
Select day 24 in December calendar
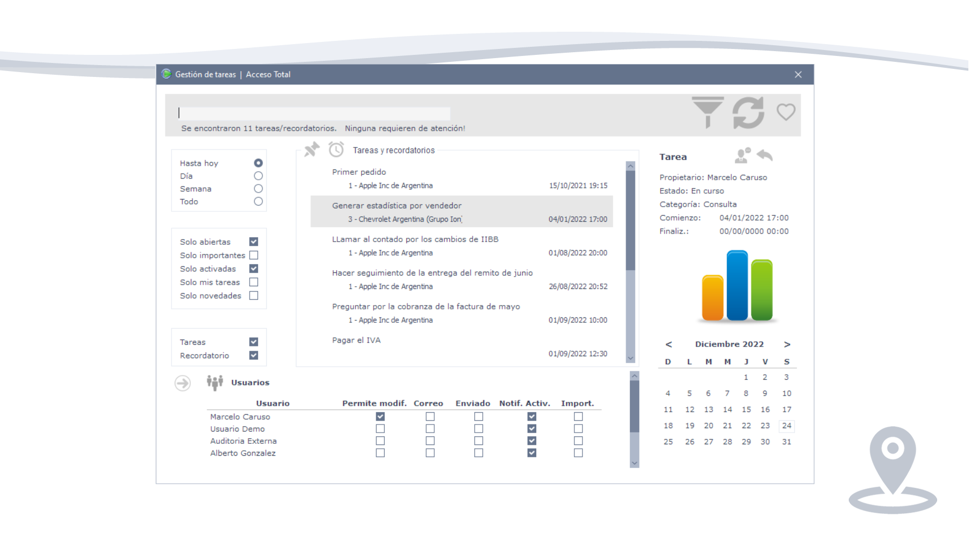point(787,426)
